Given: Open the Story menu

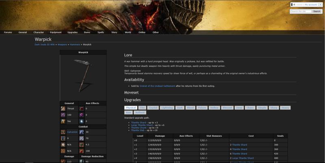Looking at the screenshot, I should pos(114,33).
